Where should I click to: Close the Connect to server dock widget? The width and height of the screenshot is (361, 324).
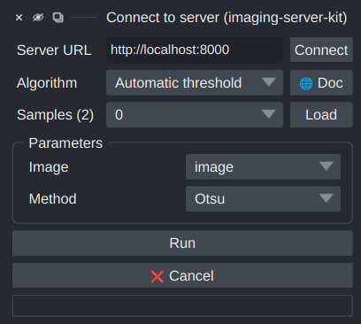coord(19,18)
